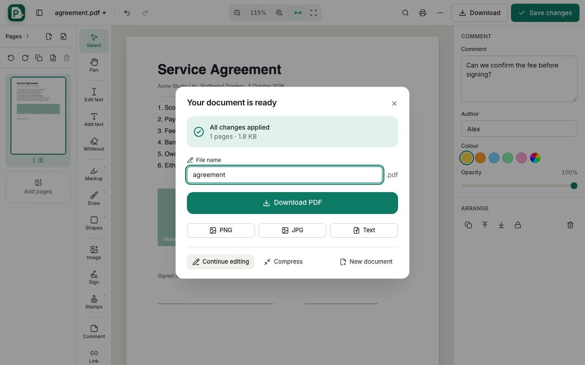Open the page 1 thumbnail
This screenshot has height=365, width=585.
pos(38,115)
